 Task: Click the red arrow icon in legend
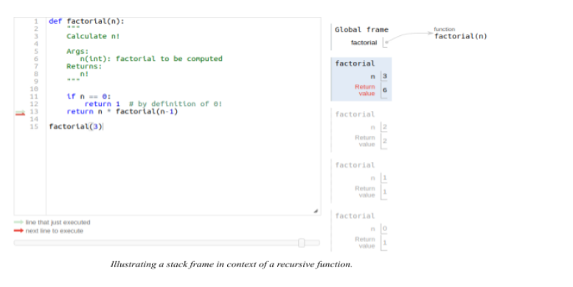[x=18, y=230]
